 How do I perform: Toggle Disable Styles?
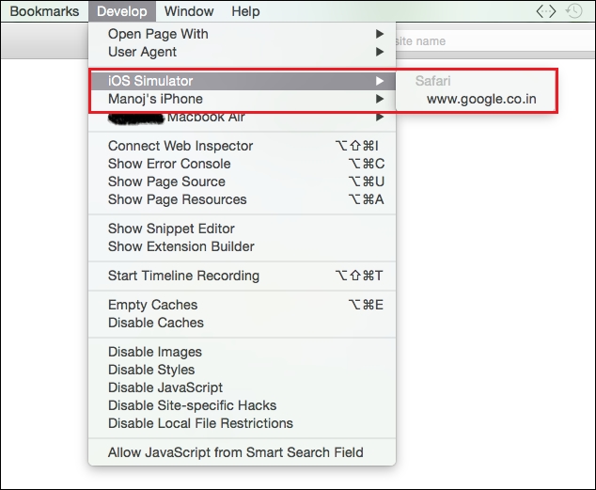(242, 370)
